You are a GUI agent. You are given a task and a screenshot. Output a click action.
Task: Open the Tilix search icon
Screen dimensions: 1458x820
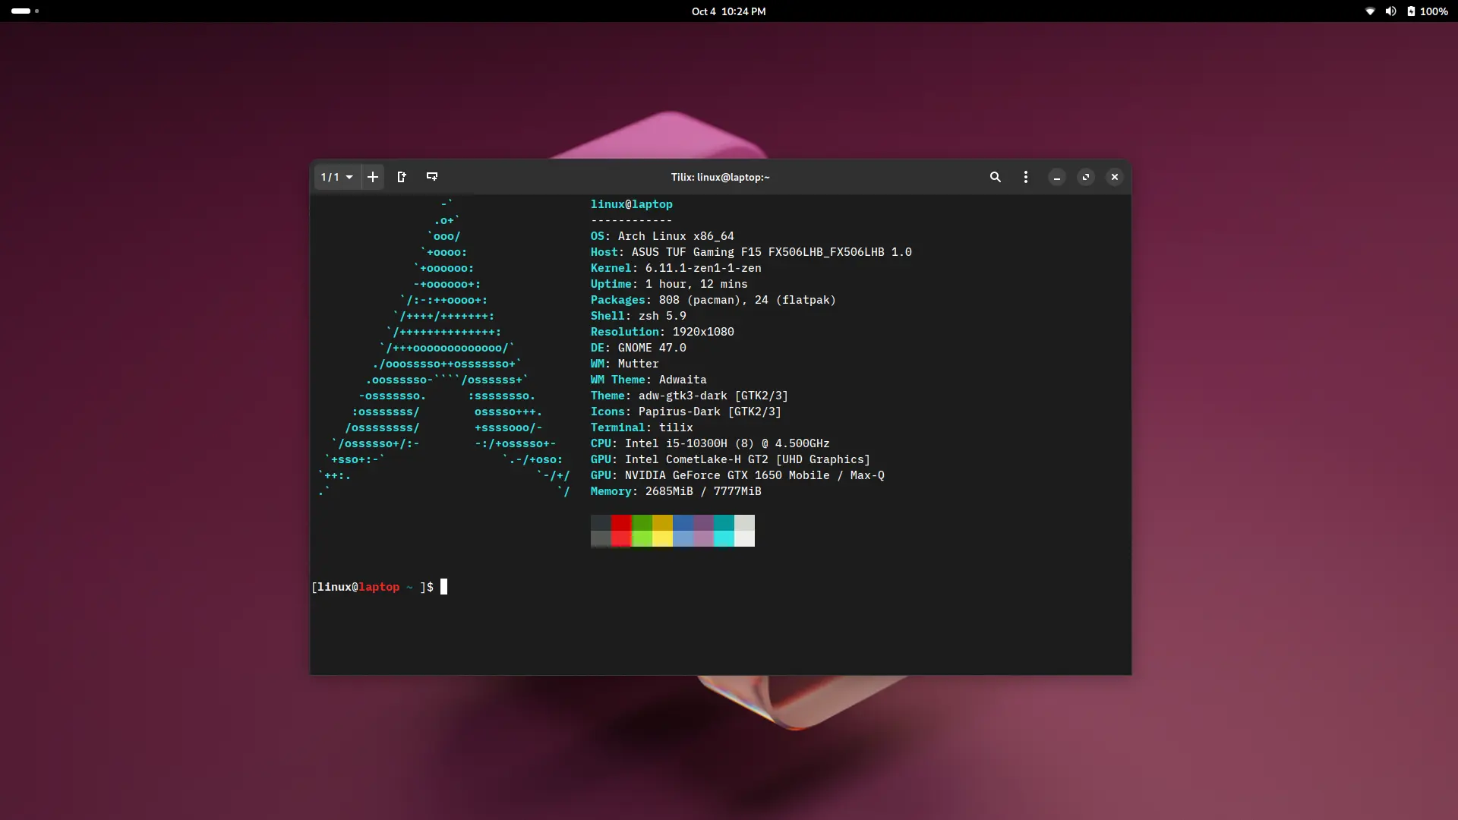[996, 177]
